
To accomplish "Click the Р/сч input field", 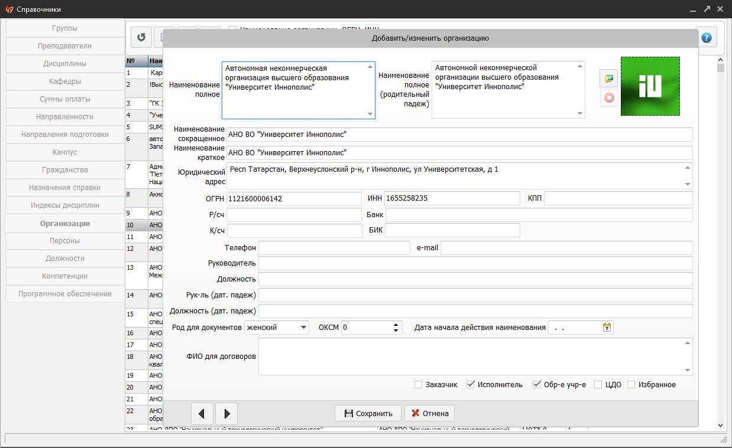I will pos(294,215).
